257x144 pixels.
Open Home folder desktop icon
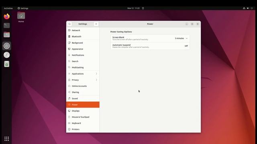21,17
